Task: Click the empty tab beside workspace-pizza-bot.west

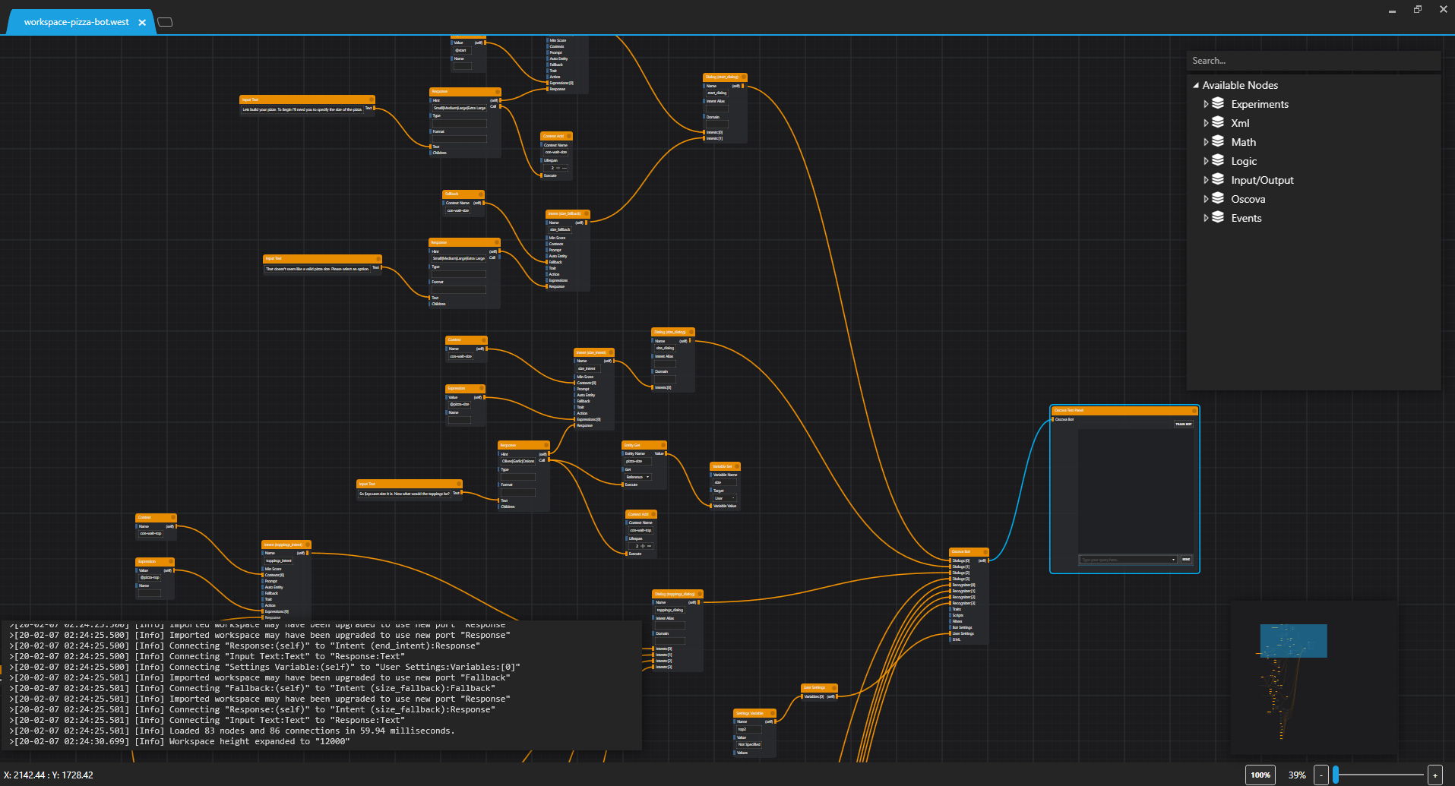Action: pyautogui.click(x=165, y=22)
